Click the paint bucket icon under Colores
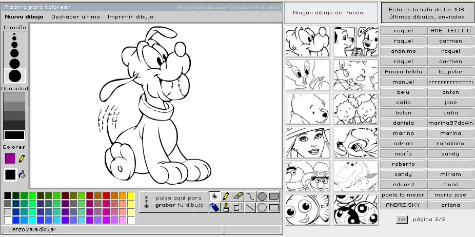This screenshot has height=237, width=475. click(x=22, y=174)
